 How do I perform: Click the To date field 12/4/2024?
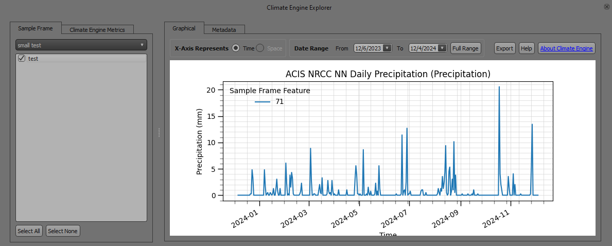(x=423, y=48)
